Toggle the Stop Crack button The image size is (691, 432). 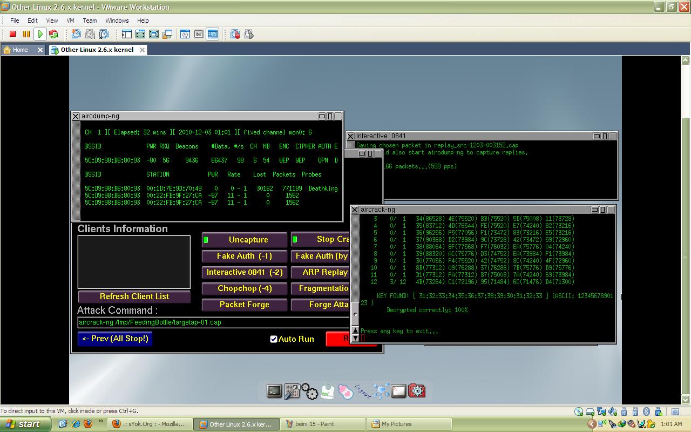point(321,239)
